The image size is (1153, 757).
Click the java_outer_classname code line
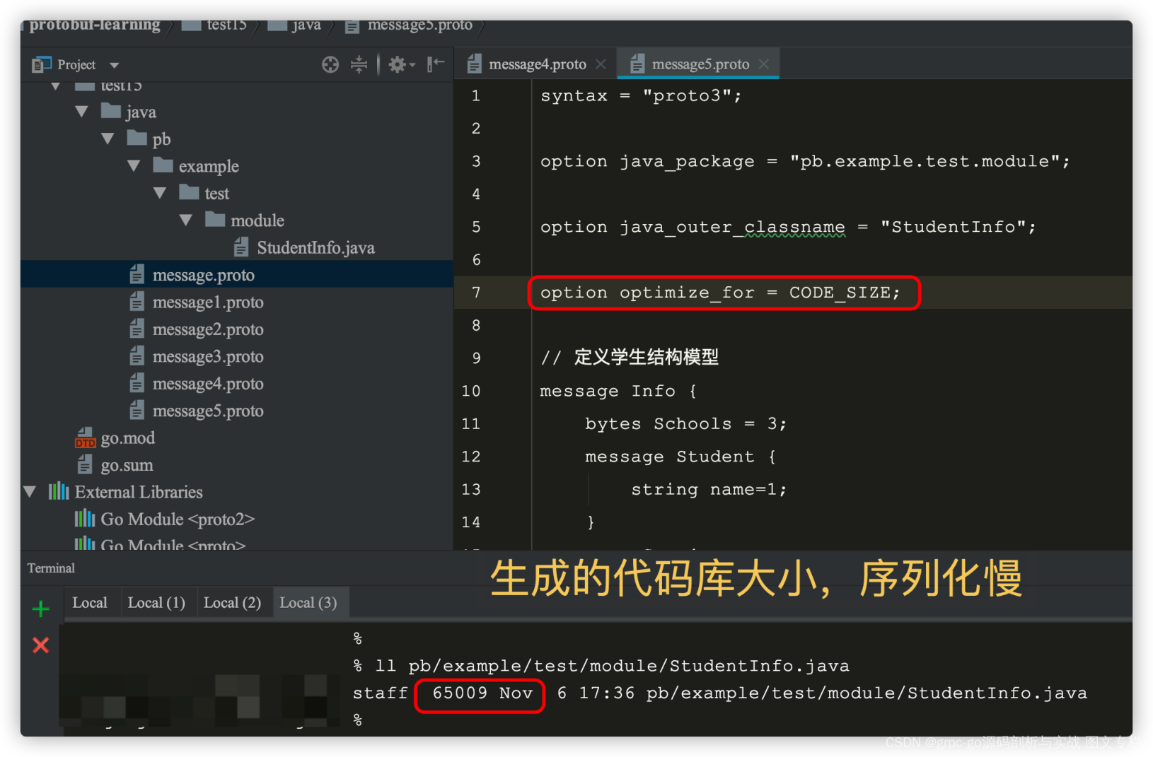tap(788, 228)
